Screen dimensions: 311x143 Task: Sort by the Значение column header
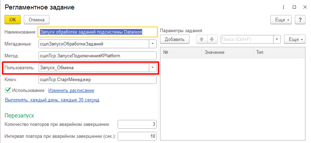[x=227, y=52]
